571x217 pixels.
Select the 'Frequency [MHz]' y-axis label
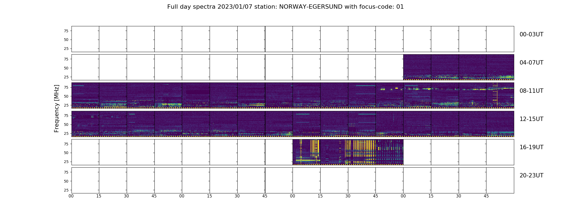(57, 108)
